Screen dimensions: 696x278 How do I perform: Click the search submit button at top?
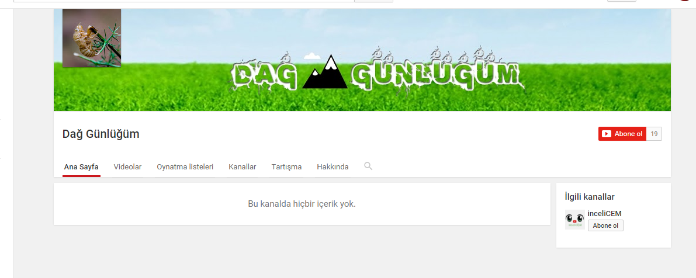[x=374, y=1]
